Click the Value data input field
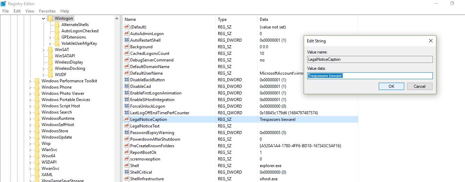 click(x=370, y=76)
